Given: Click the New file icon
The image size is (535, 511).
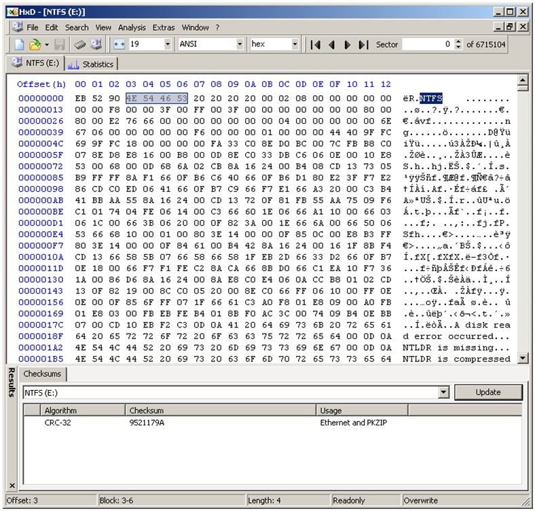Looking at the screenshot, I should [x=19, y=45].
